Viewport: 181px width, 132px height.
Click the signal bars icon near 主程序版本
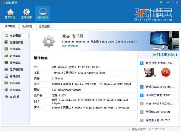129,129
